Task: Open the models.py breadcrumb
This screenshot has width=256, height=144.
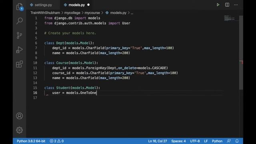Action: (x=118, y=13)
